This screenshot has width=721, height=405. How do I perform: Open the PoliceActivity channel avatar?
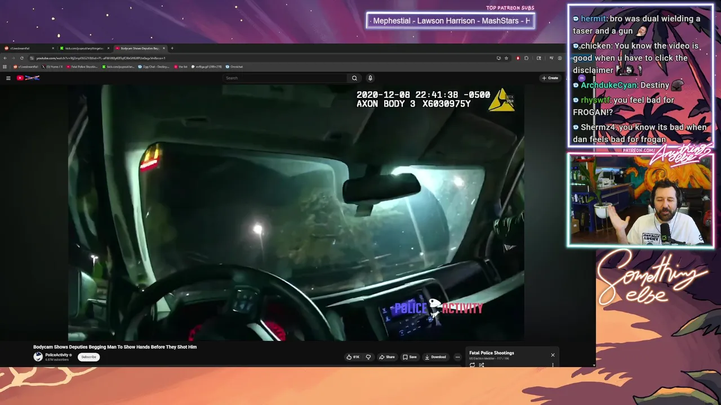click(38, 357)
